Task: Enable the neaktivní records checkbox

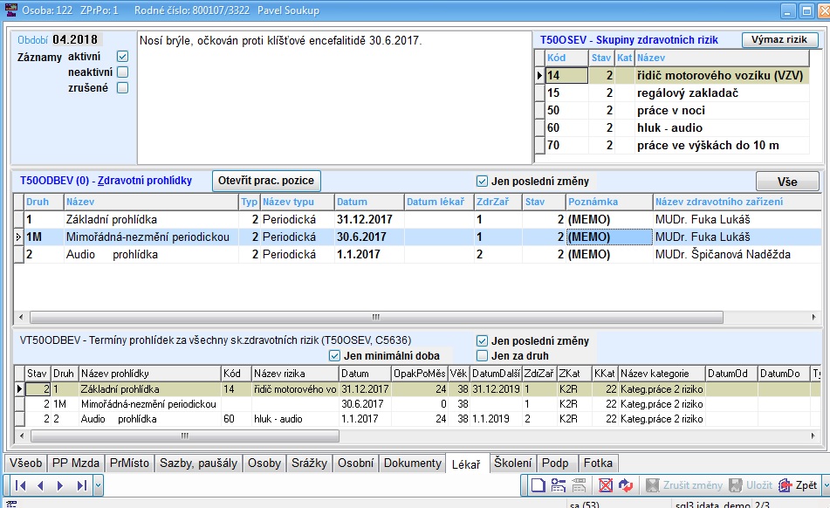Action: click(122, 72)
